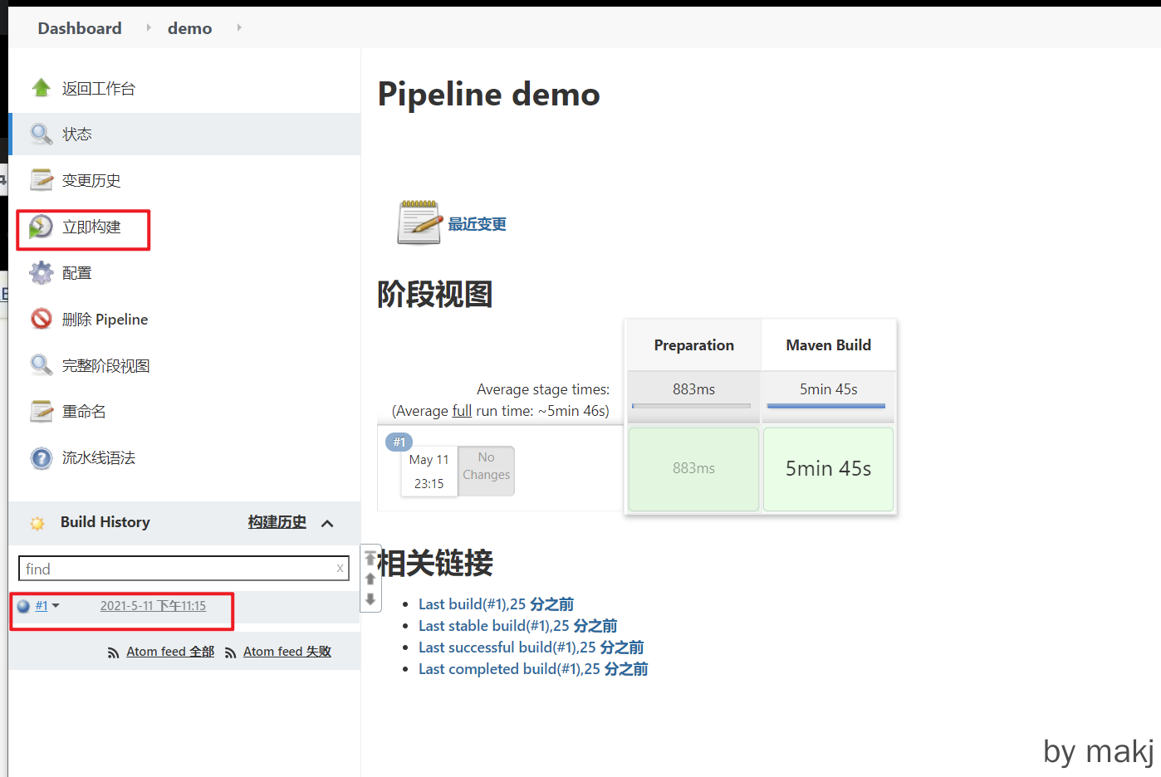1161x777 pixels.
Task: Click the question mark icon for 流水线语法
Action: (41, 458)
